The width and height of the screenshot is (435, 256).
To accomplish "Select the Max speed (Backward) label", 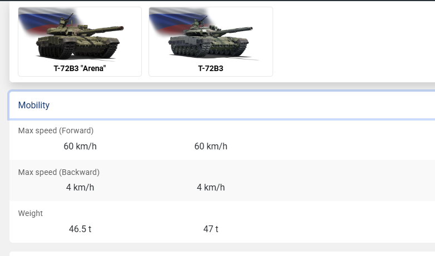I will (x=59, y=172).
